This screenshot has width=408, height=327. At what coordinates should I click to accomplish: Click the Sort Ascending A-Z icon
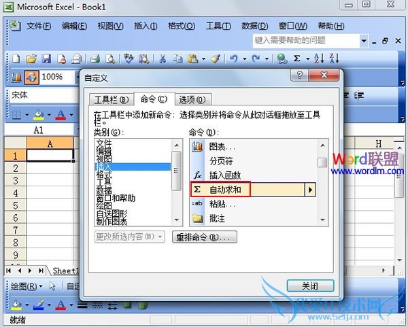pos(319,58)
